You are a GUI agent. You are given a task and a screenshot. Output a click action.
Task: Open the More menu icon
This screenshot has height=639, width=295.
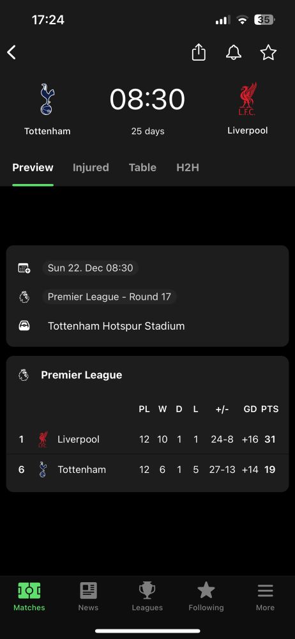point(265,590)
